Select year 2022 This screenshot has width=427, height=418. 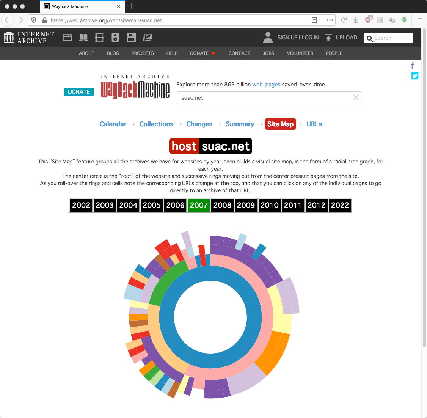click(340, 205)
